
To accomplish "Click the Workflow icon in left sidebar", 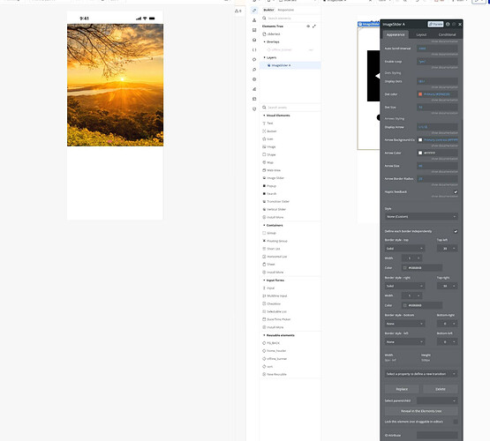I will 254,20.
